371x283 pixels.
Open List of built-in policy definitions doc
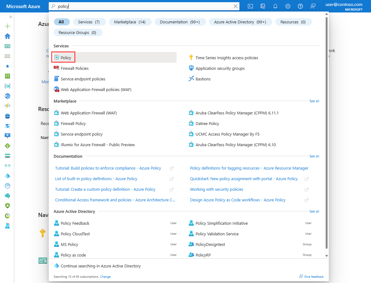point(96,179)
